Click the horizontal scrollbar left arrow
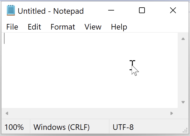 point(7,113)
